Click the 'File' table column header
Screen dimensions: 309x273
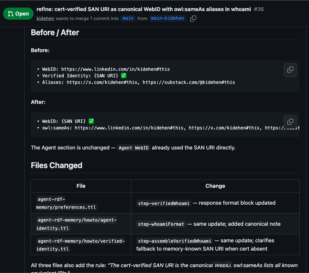click(x=81, y=186)
